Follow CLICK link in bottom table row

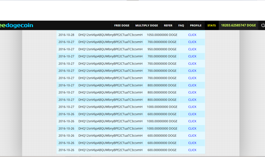[192, 150]
